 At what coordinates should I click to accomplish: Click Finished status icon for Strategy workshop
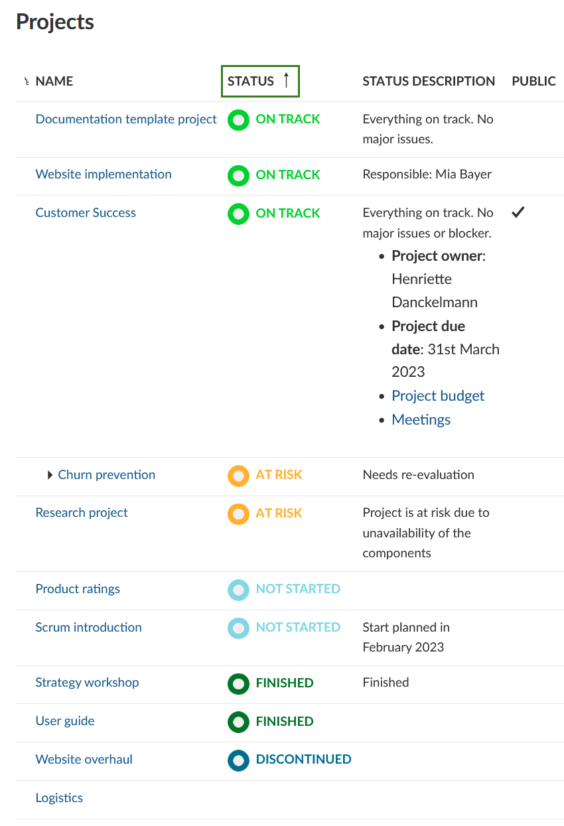click(238, 683)
